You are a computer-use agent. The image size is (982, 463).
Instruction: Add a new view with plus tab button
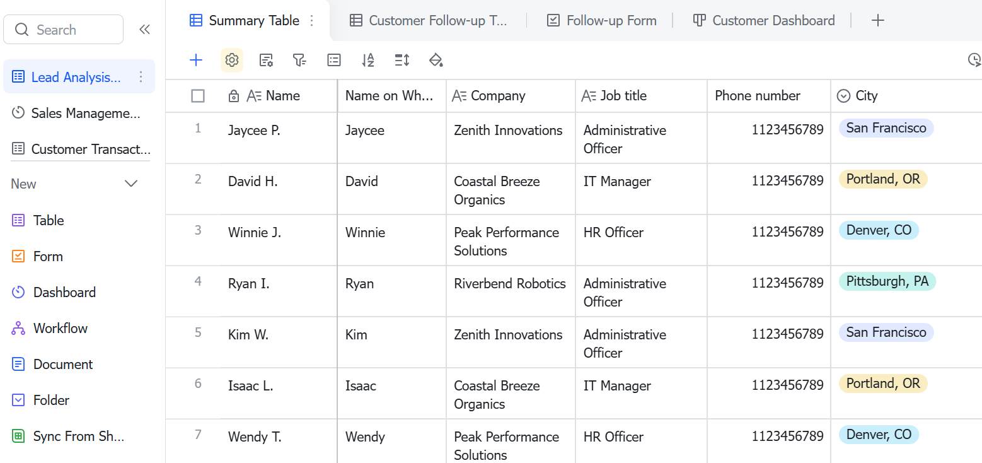878,21
